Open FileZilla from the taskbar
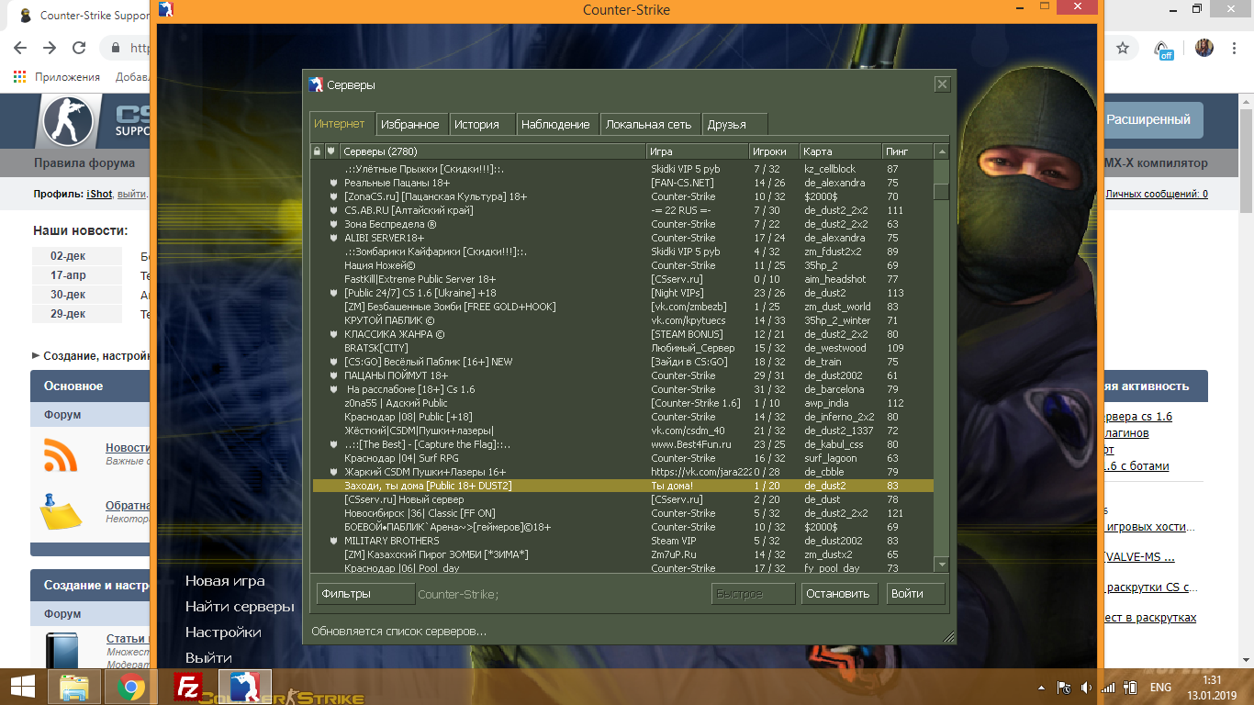1254x705 pixels. 188,687
